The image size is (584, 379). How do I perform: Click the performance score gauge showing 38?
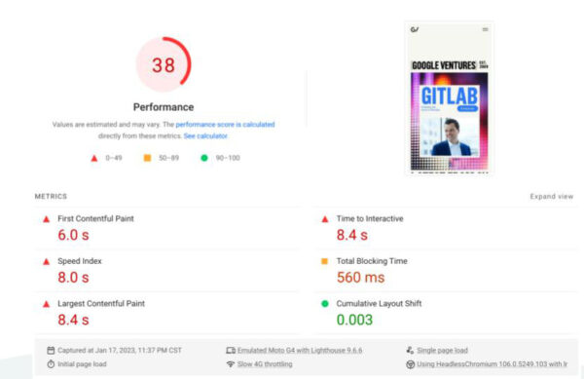(x=164, y=64)
